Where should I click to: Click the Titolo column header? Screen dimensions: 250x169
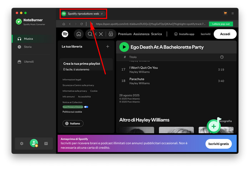pos(133,57)
